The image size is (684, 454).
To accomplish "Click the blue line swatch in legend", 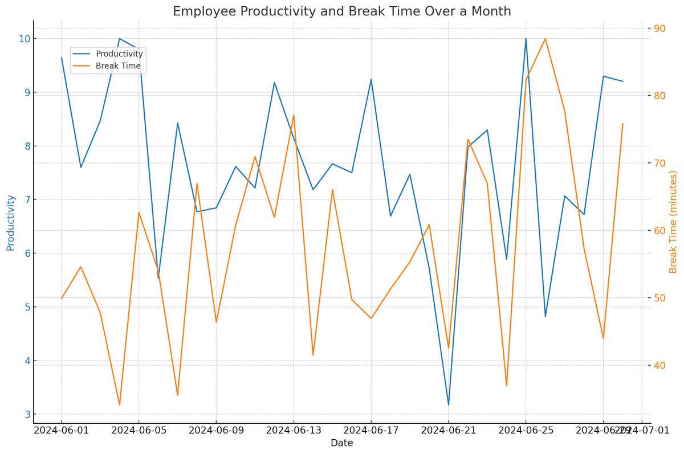I will tap(82, 54).
